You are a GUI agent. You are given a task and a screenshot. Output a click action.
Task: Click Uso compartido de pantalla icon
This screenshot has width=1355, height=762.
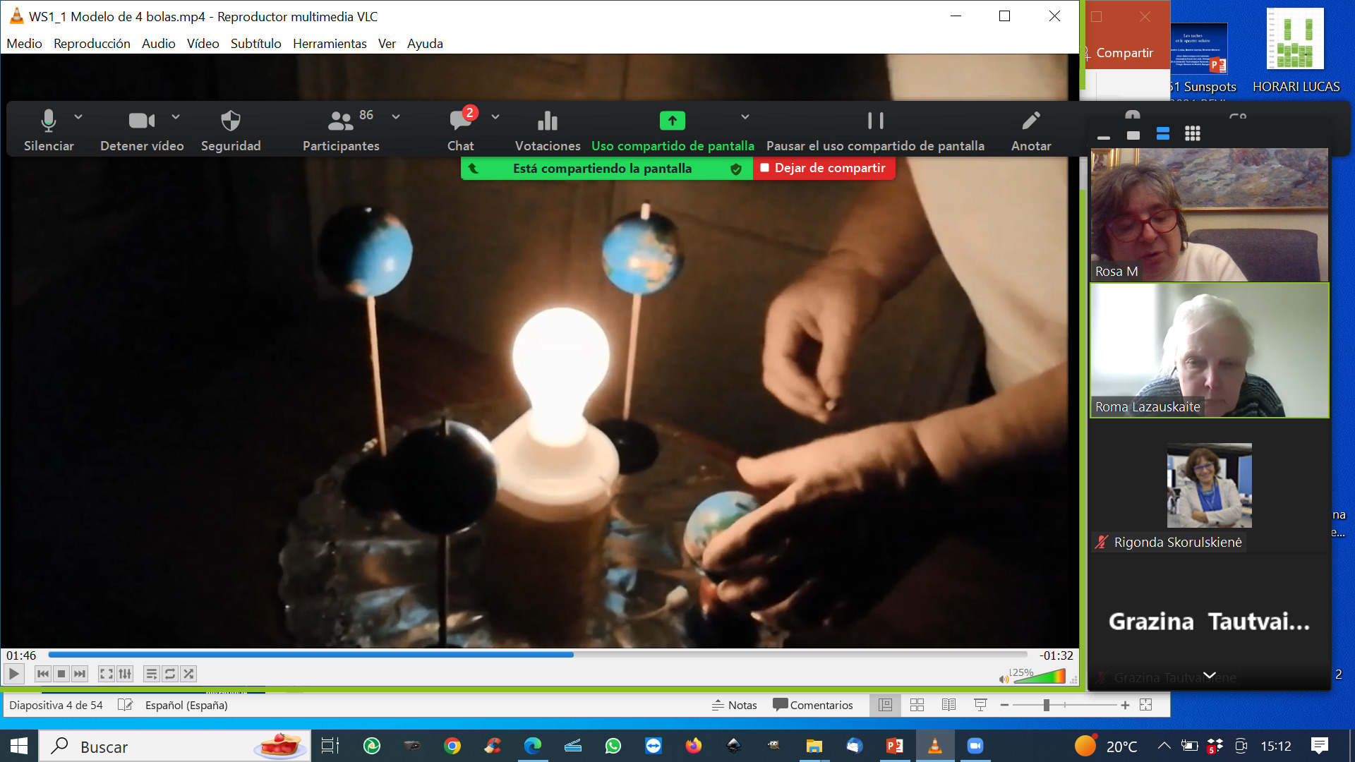click(673, 121)
